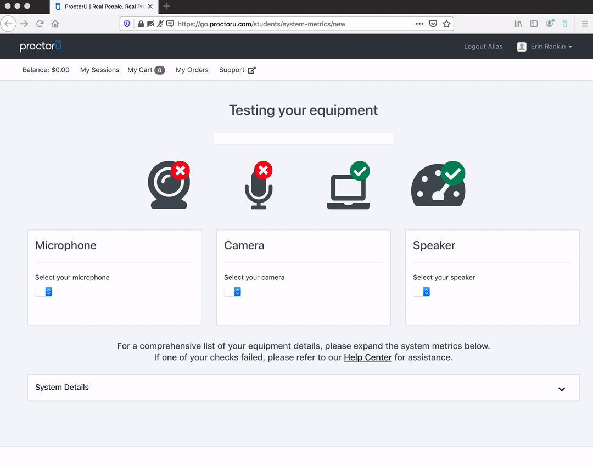593x466 pixels.
Task: Open My Cart
Action: coord(146,70)
